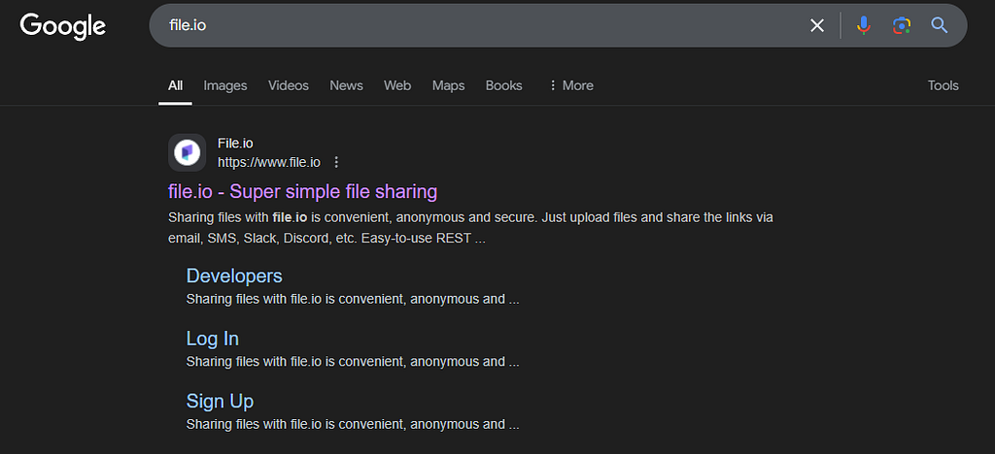Open the Tools options
This screenshot has width=995, height=454.
[943, 85]
